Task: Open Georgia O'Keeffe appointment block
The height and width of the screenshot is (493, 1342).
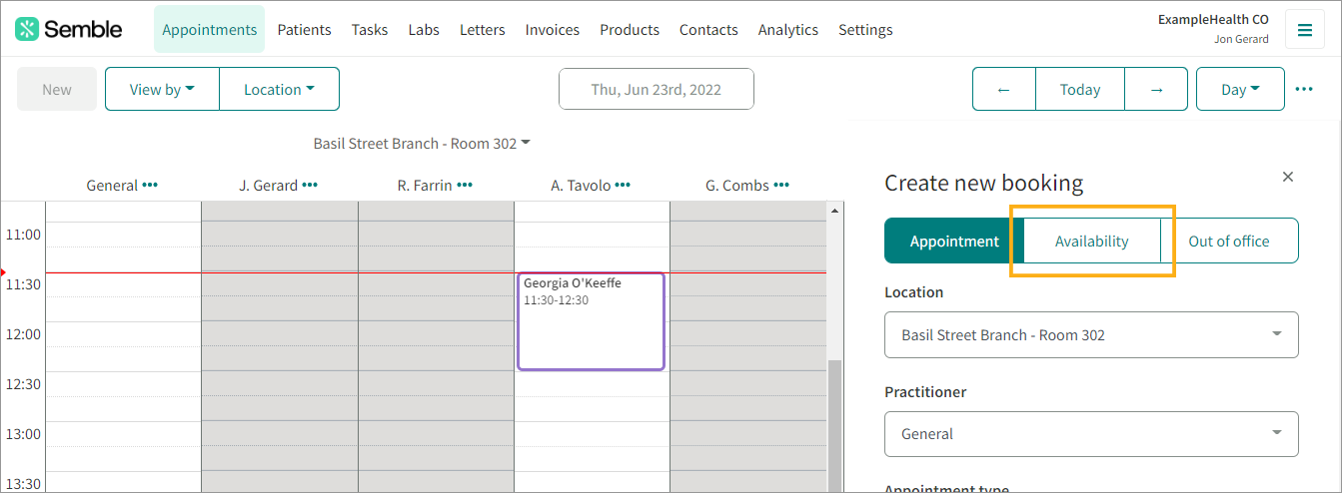Action: point(591,321)
